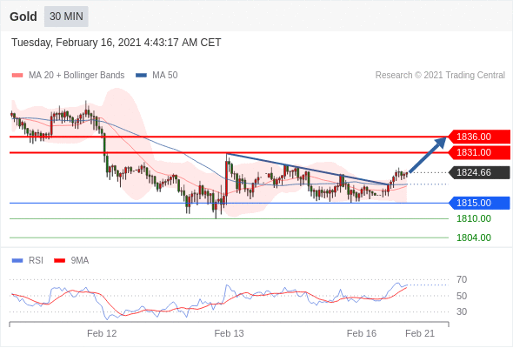Select the 1815.00 pivot price tag
This screenshot has width=513, height=348.
(x=478, y=203)
